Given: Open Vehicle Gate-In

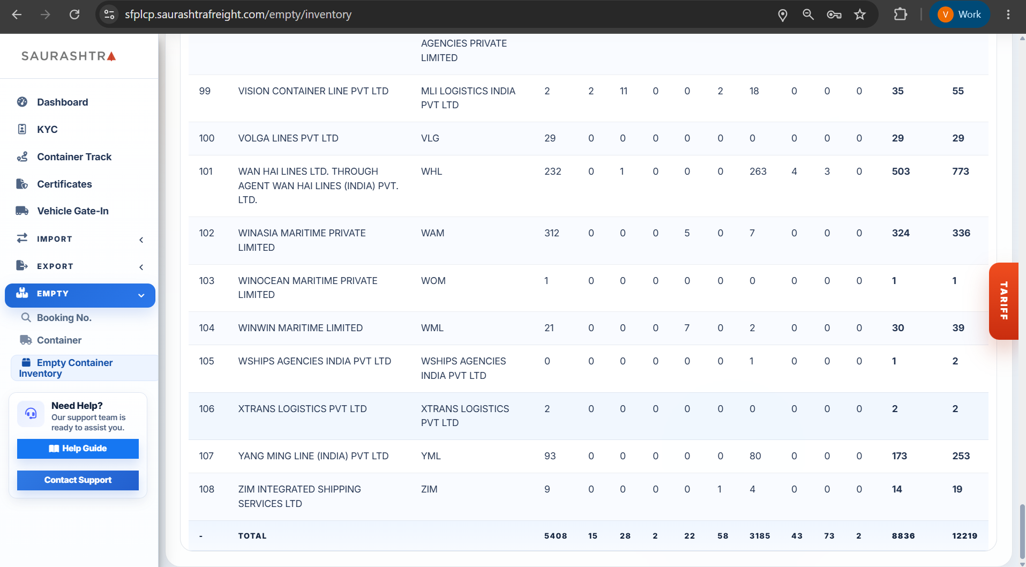Looking at the screenshot, I should (x=73, y=211).
